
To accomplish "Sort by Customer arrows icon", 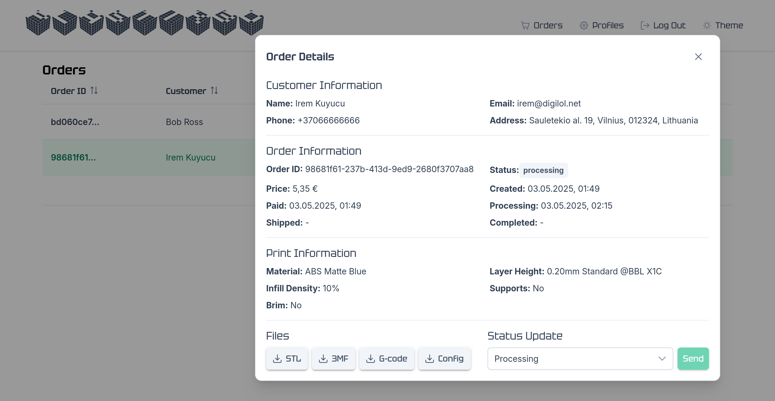I will pos(214,91).
